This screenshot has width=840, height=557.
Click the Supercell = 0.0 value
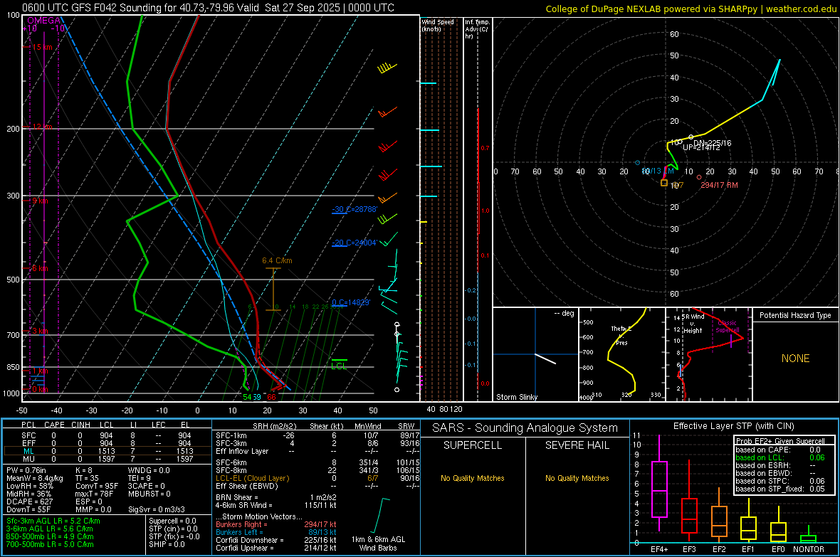tap(172, 521)
